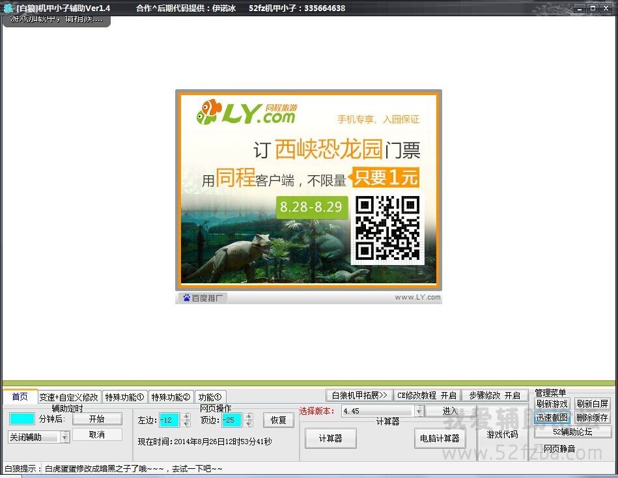Click the 顶边 value field showing -25
618x478 pixels.
(231, 420)
